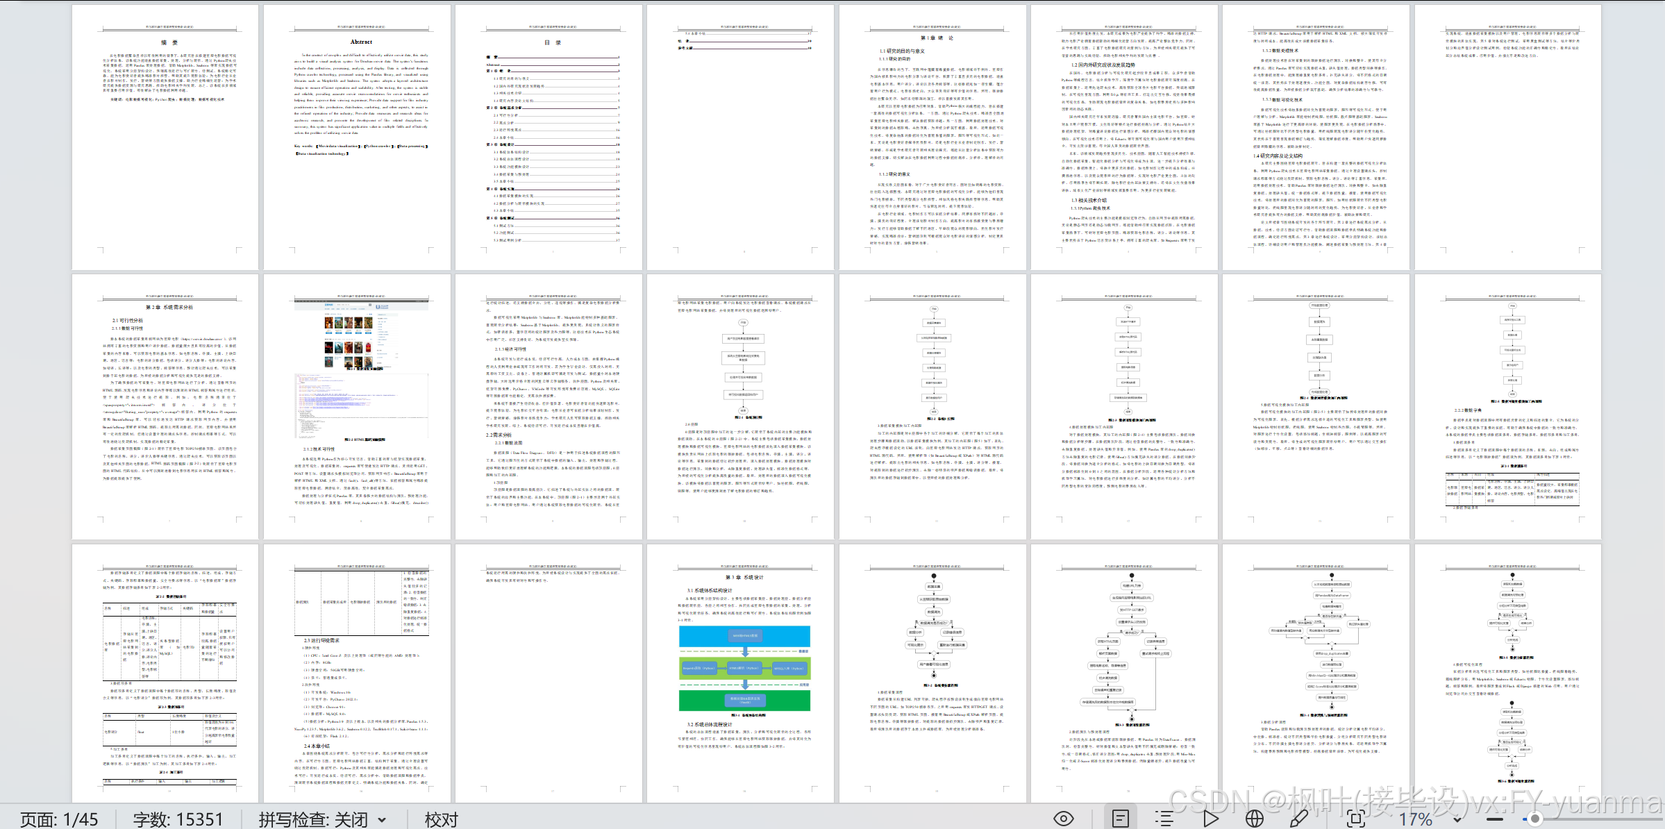Switch to page layout view
This screenshot has height=829, width=1665.
pos(1120,819)
